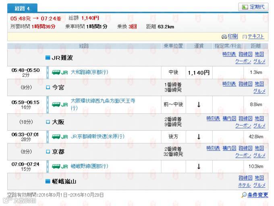Open グルメ link for JR難波
This screenshot has width=274, height=206.
click(259, 62)
